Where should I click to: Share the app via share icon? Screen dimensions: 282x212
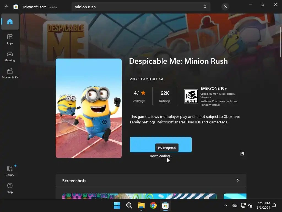click(242, 153)
